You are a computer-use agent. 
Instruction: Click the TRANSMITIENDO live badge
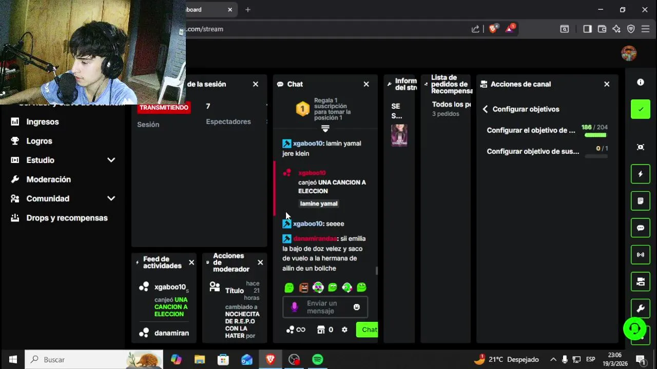point(164,108)
